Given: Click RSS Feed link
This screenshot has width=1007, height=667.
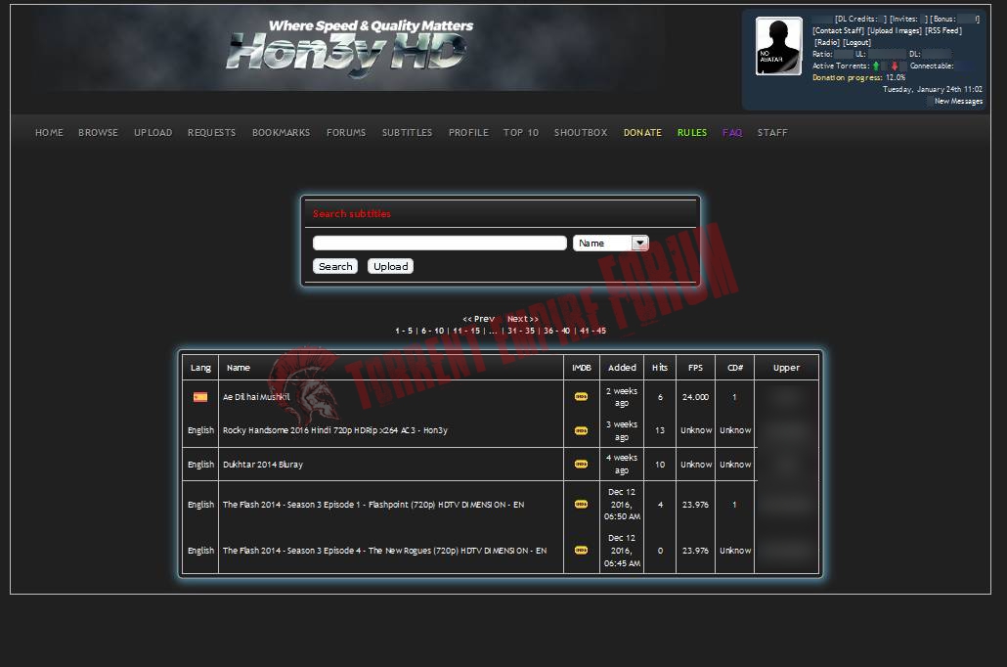Looking at the screenshot, I should click(943, 31).
